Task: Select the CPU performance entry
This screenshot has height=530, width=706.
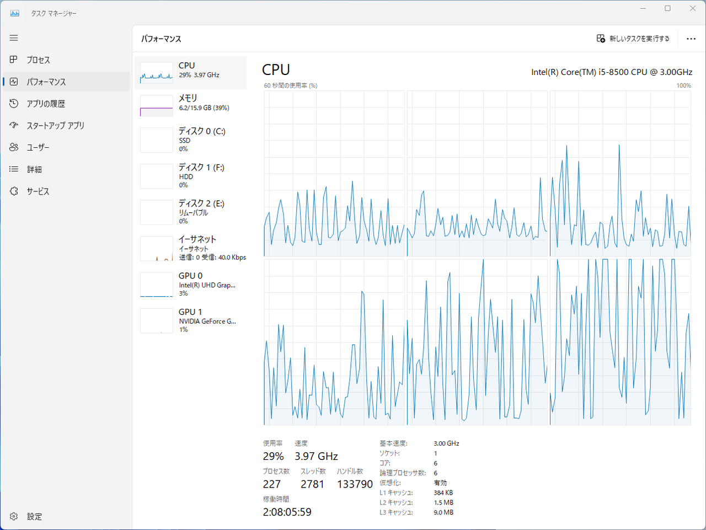Action: (191, 72)
